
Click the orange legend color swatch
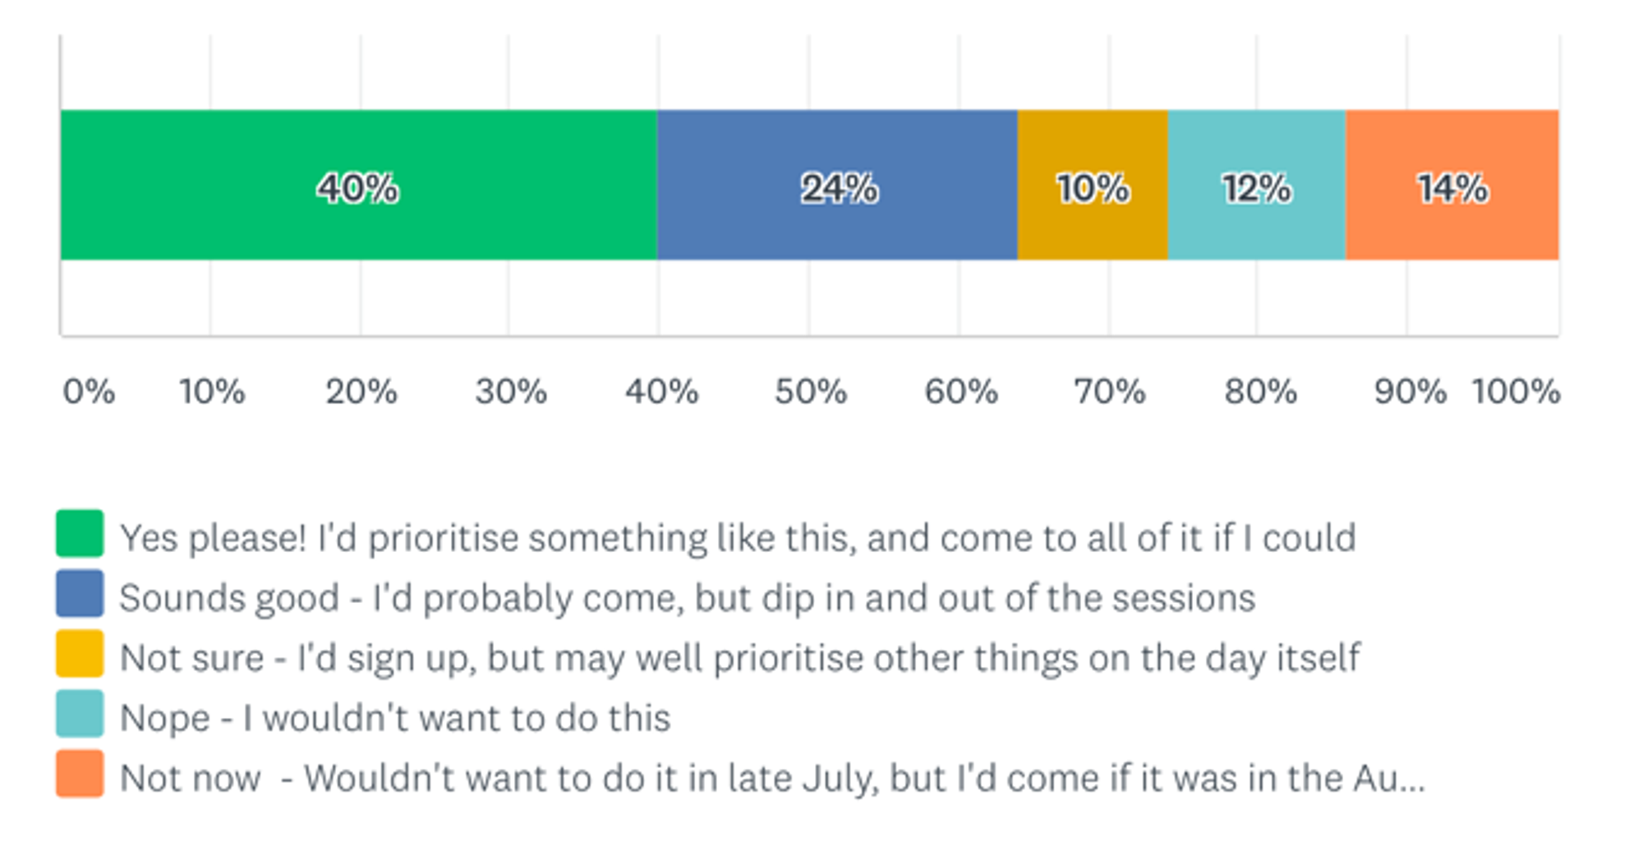click(80, 773)
